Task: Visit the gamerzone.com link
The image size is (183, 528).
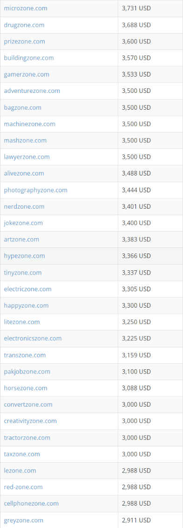Action: point(27,74)
